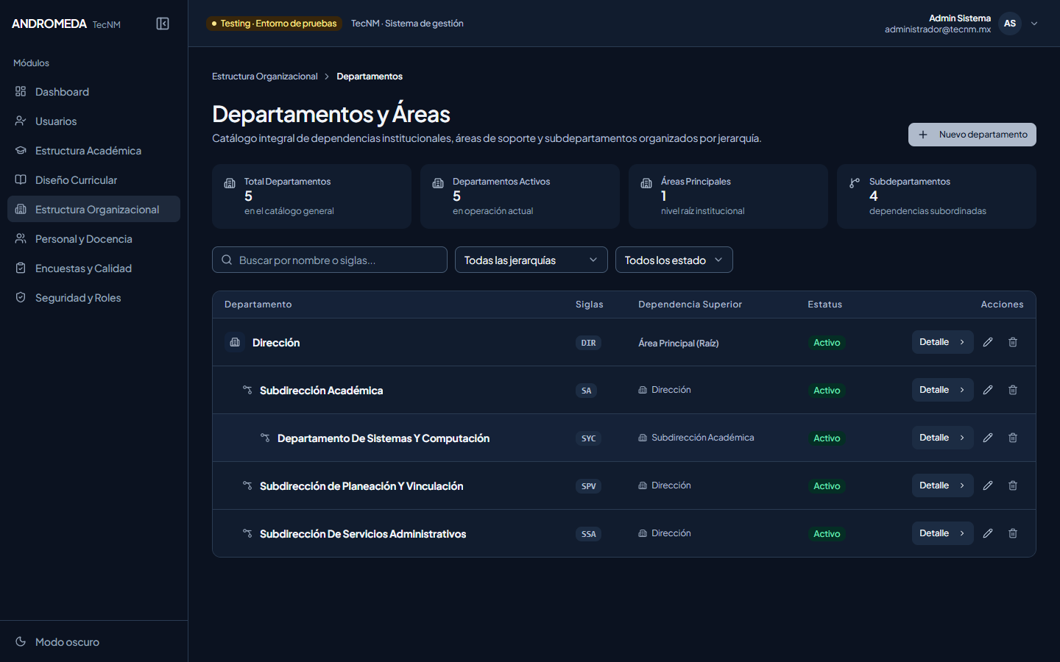Select Estructura Organizacional module
Image resolution: width=1060 pixels, height=662 pixels.
coord(93,209)
